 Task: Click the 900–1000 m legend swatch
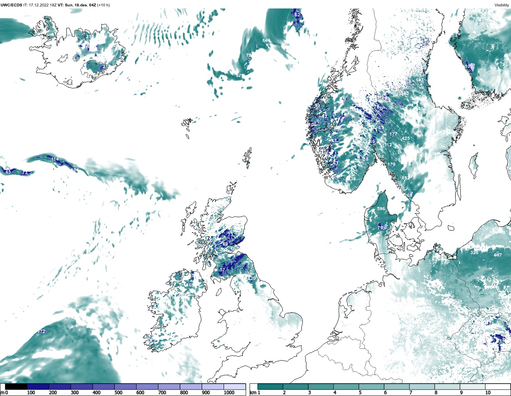213,387
